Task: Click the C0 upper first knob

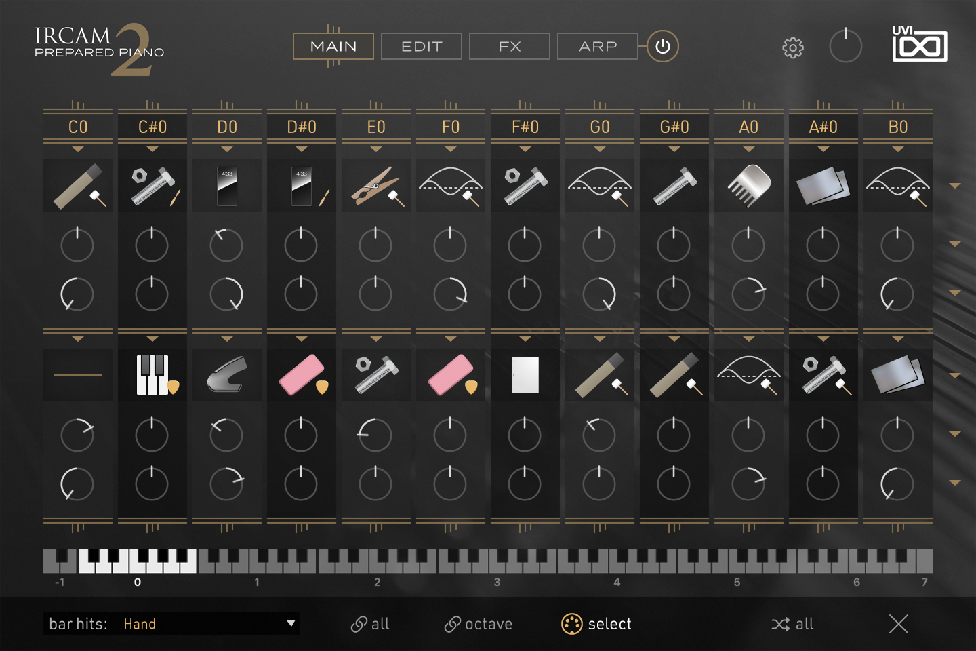Action: click(77, 245)
